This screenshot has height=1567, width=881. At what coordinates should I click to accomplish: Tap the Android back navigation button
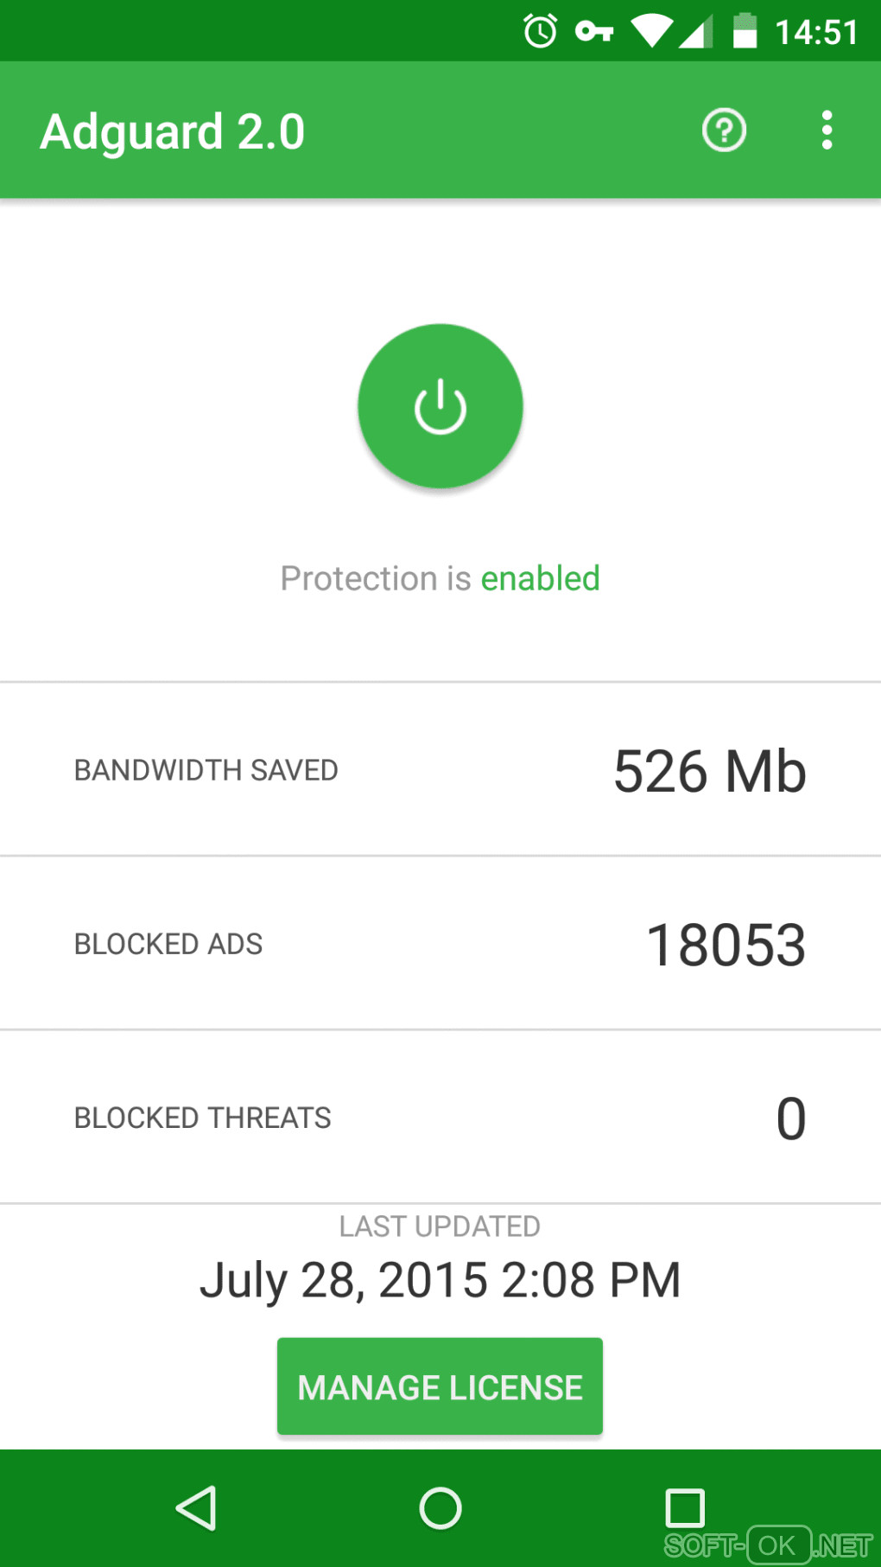pyautogui.click(x=197, y=1508)
